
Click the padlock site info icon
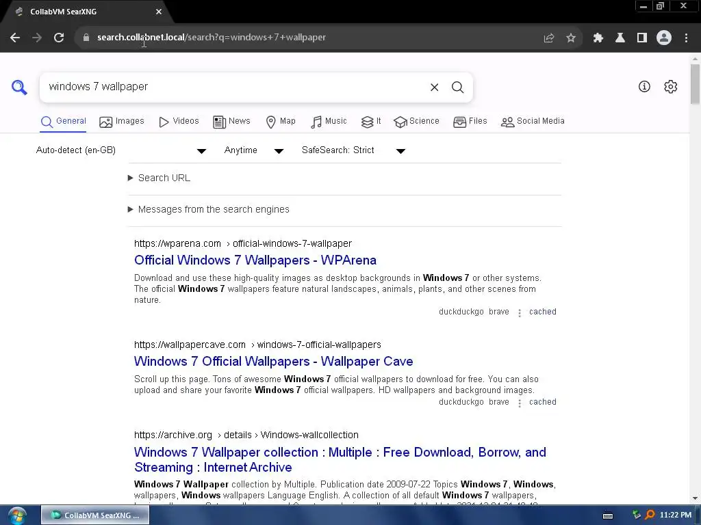[86, 38]
